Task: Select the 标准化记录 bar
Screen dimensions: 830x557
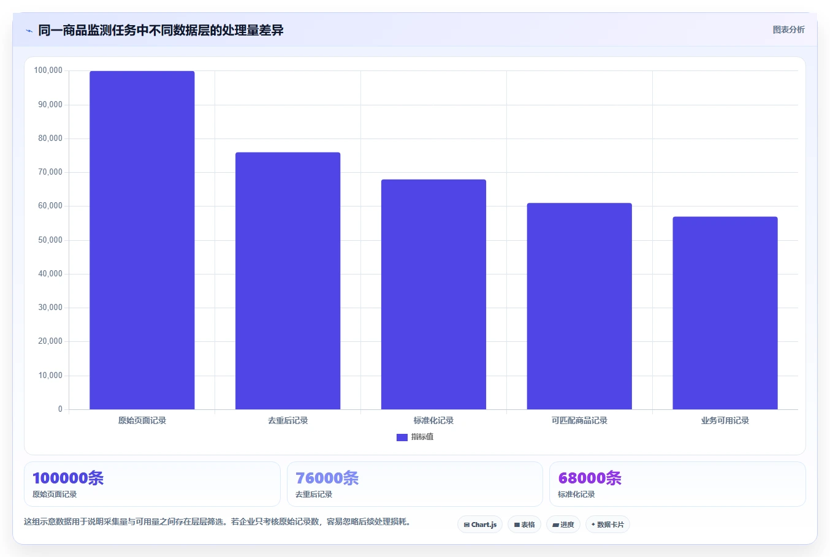Action: 433,294
